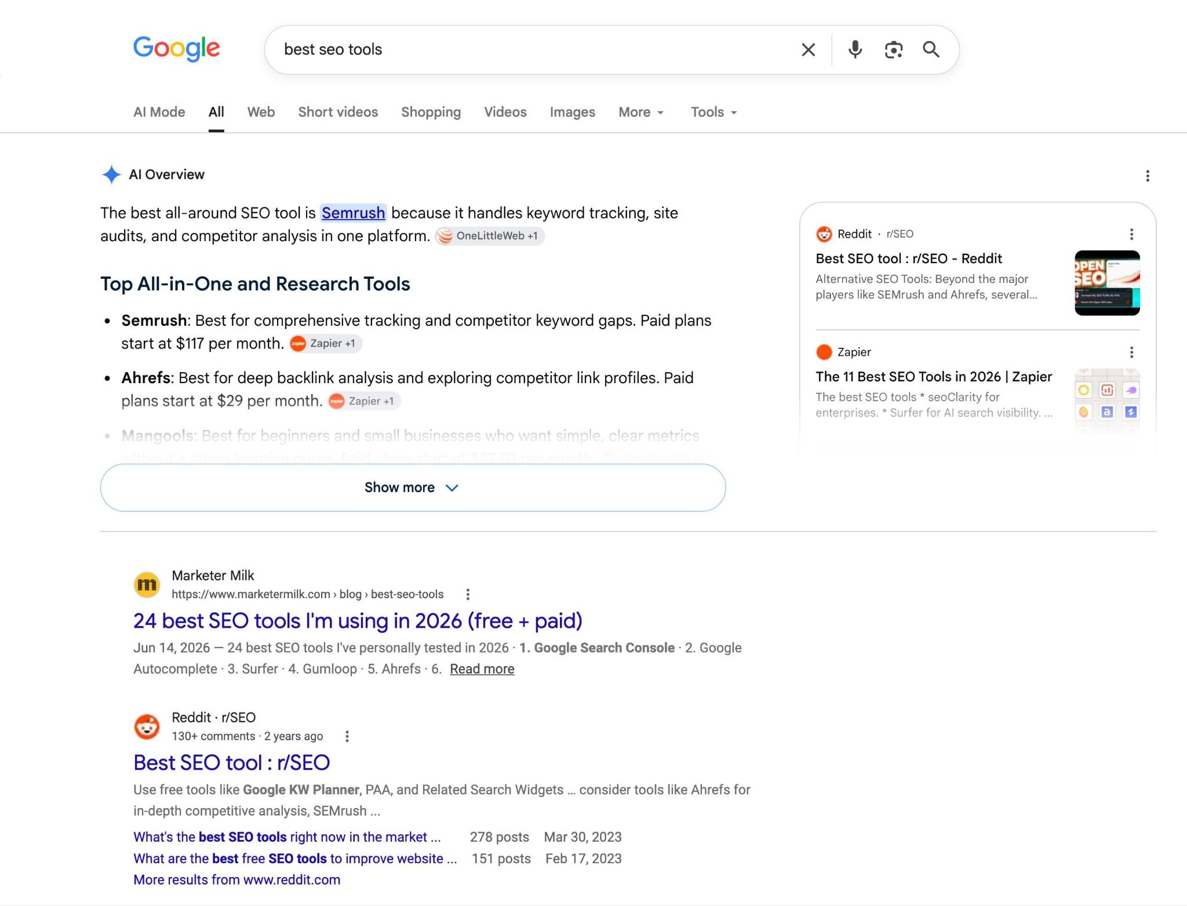This screenshot has height=906, width=1187.
Task: Open three-dot menu beside Reddit result comments
Action: tap(347, 736)
